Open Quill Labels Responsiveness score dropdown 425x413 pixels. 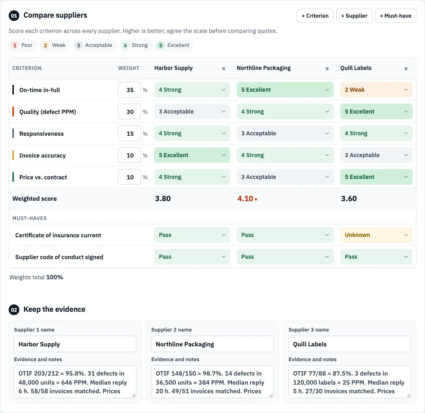coord(376,133)
